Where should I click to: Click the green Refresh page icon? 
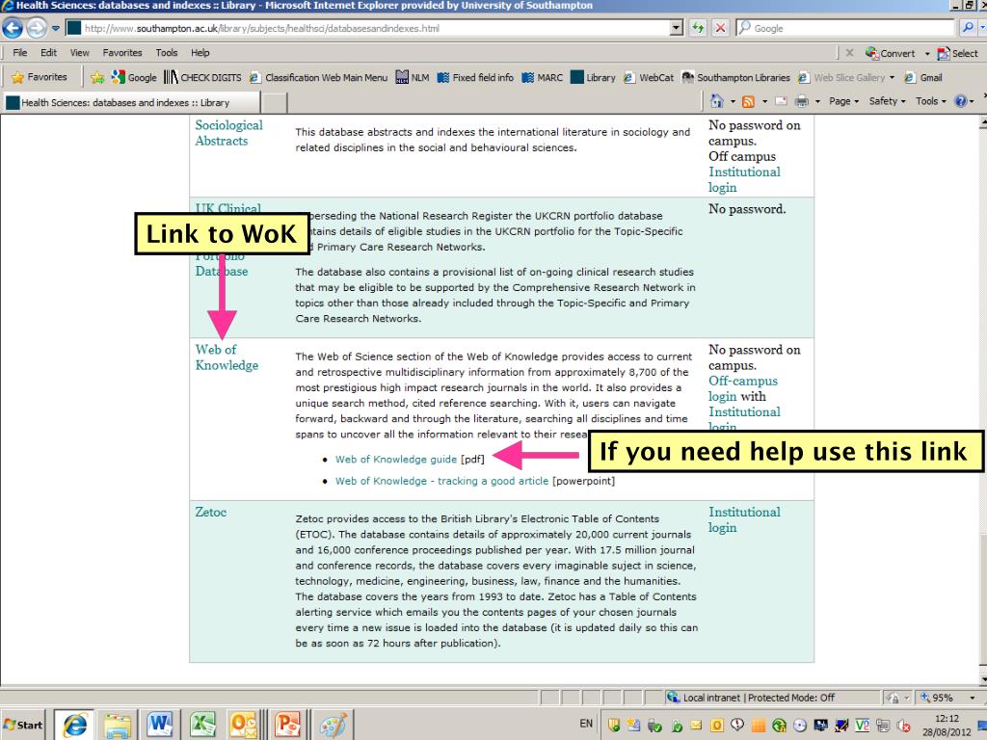[698, 28]
